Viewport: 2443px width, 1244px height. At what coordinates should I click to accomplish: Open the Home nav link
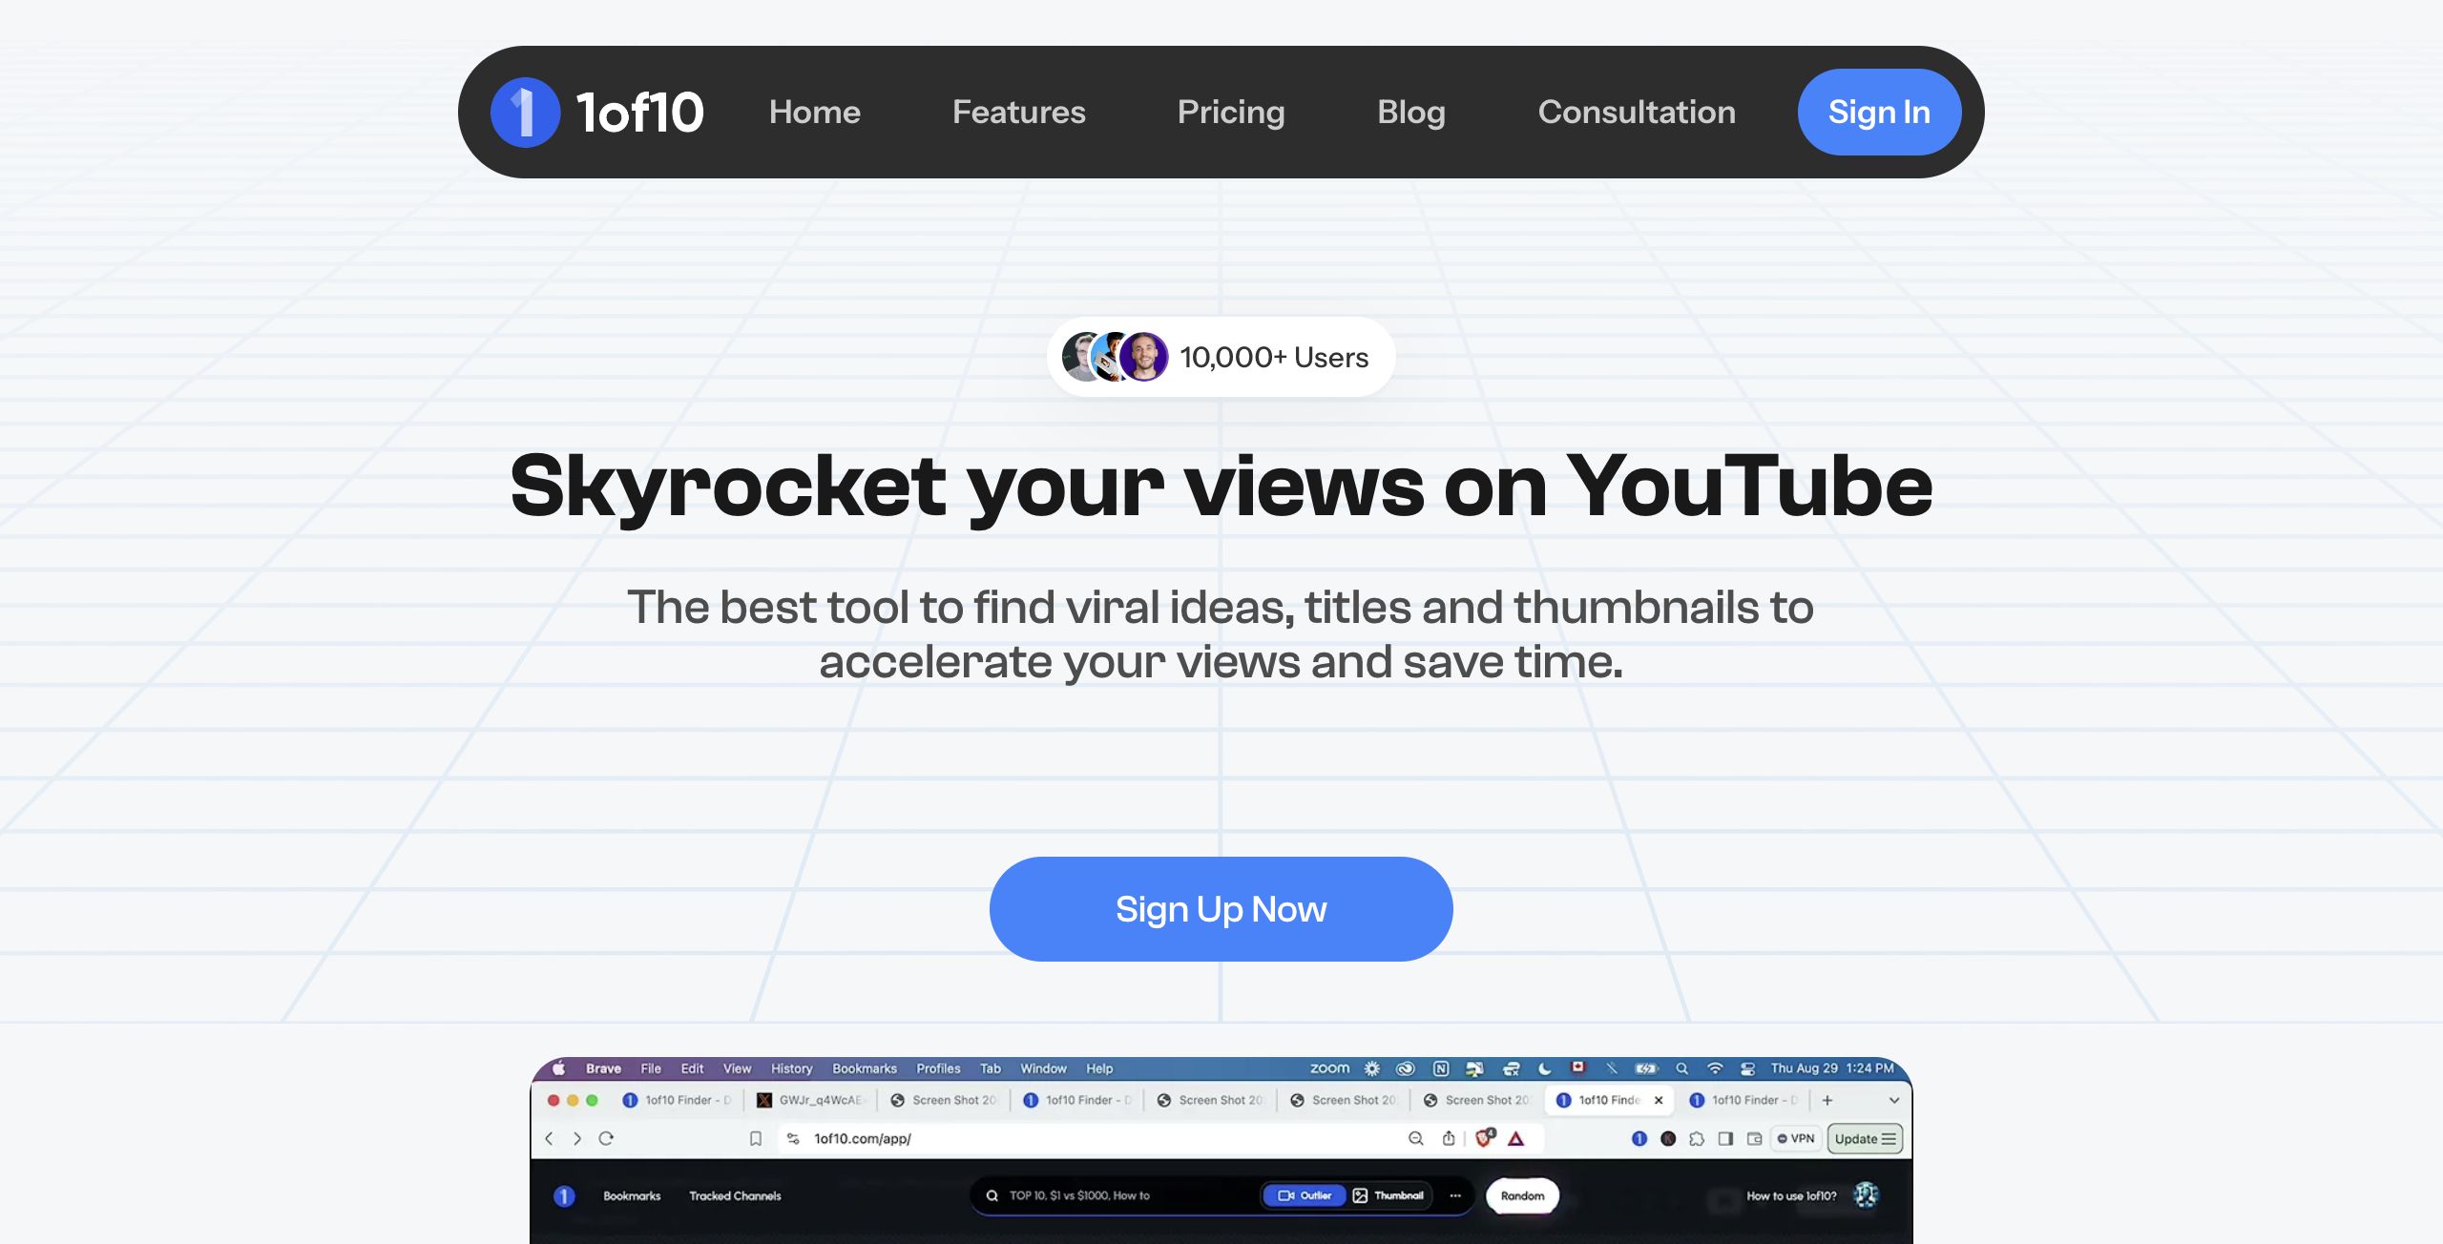814,112
